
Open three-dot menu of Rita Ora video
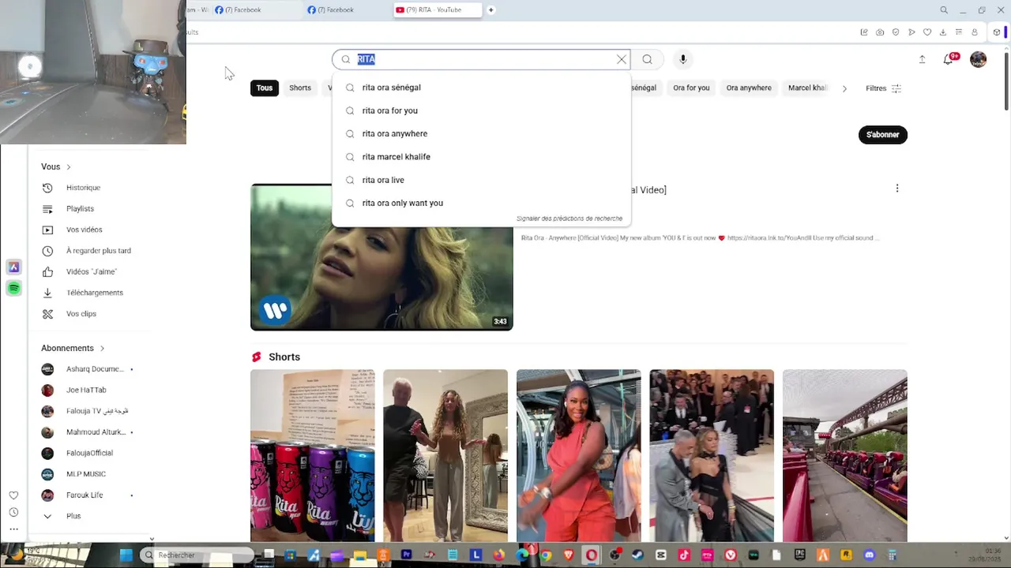(x=896, y=189)
